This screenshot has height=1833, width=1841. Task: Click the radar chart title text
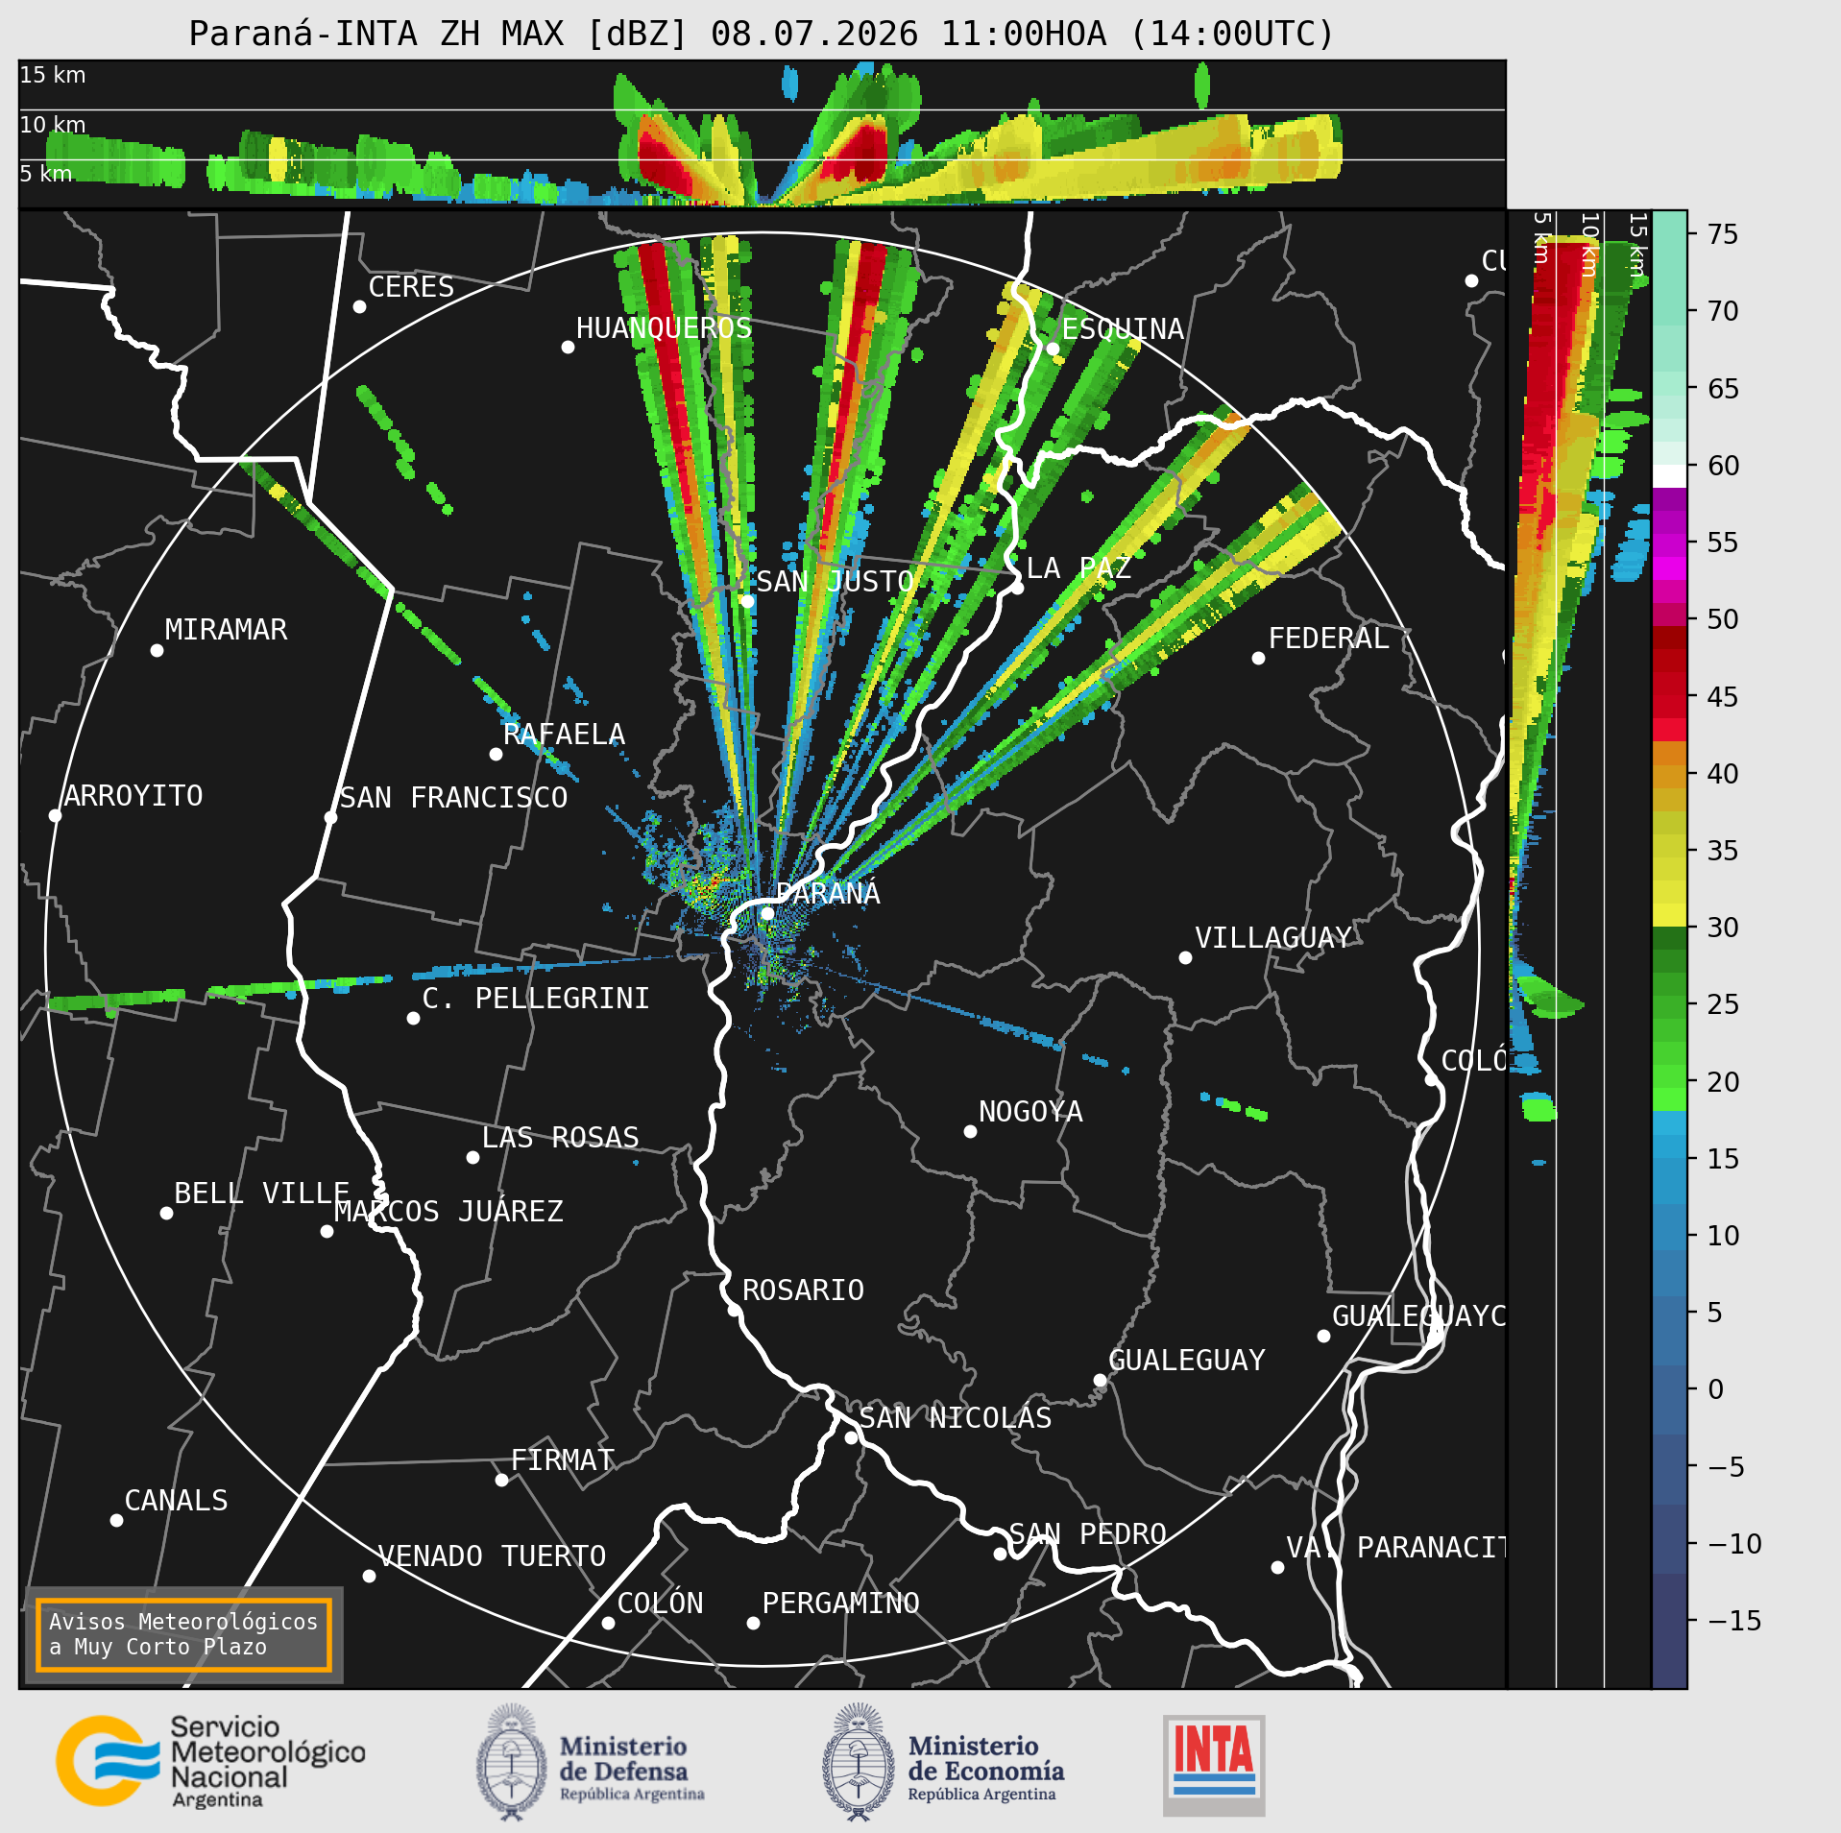[762, 34]
